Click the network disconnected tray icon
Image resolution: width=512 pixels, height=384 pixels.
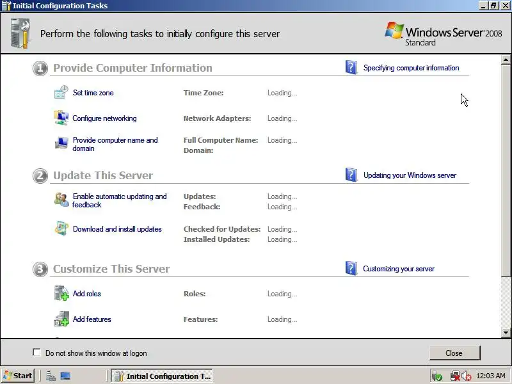[x=454, y=376]
